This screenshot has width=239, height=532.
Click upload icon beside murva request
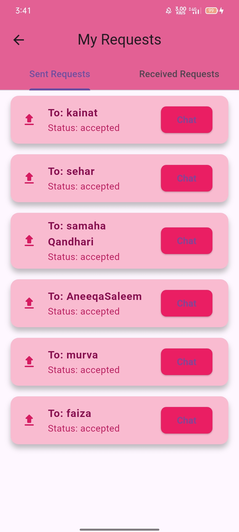tap(29, 361)
